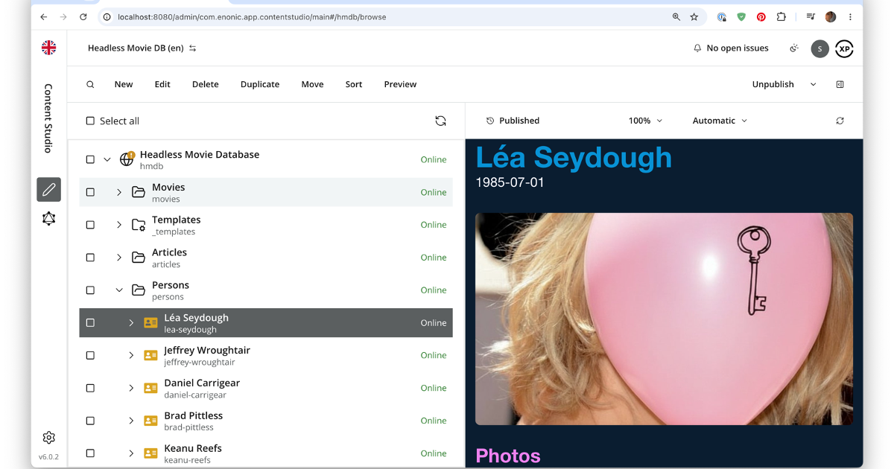Click the Persons folder icon
The height and width of the screenshot is (469, 894).
click(139, 290)
